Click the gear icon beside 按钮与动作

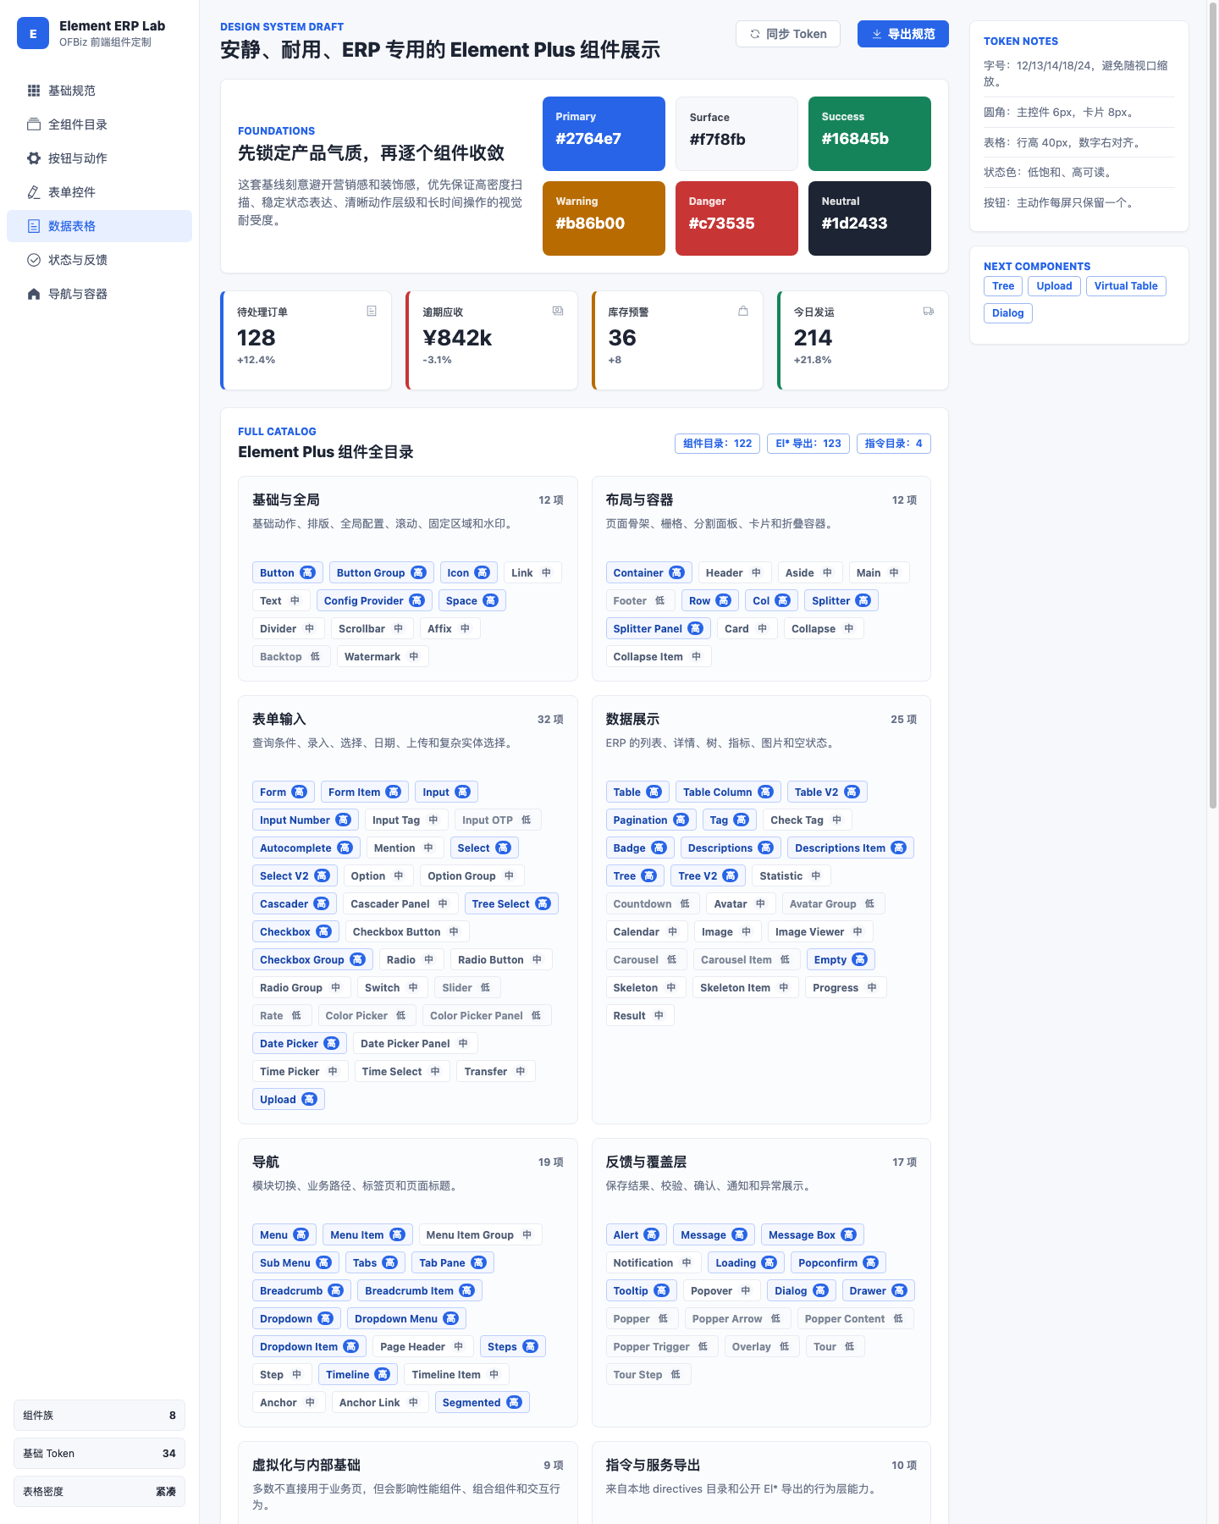tap(34, 158)
